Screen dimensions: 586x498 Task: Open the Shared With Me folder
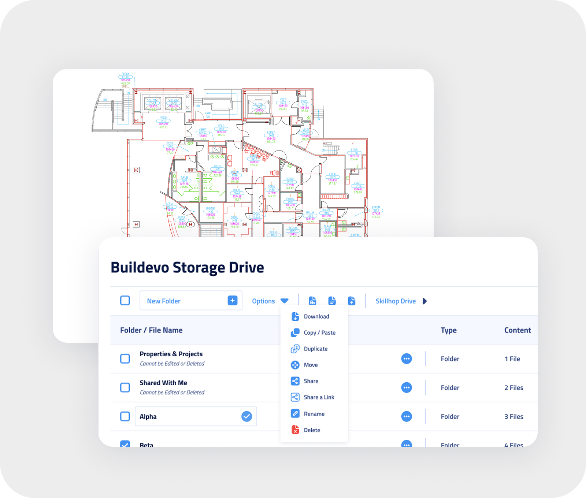[x=163, y=383]
